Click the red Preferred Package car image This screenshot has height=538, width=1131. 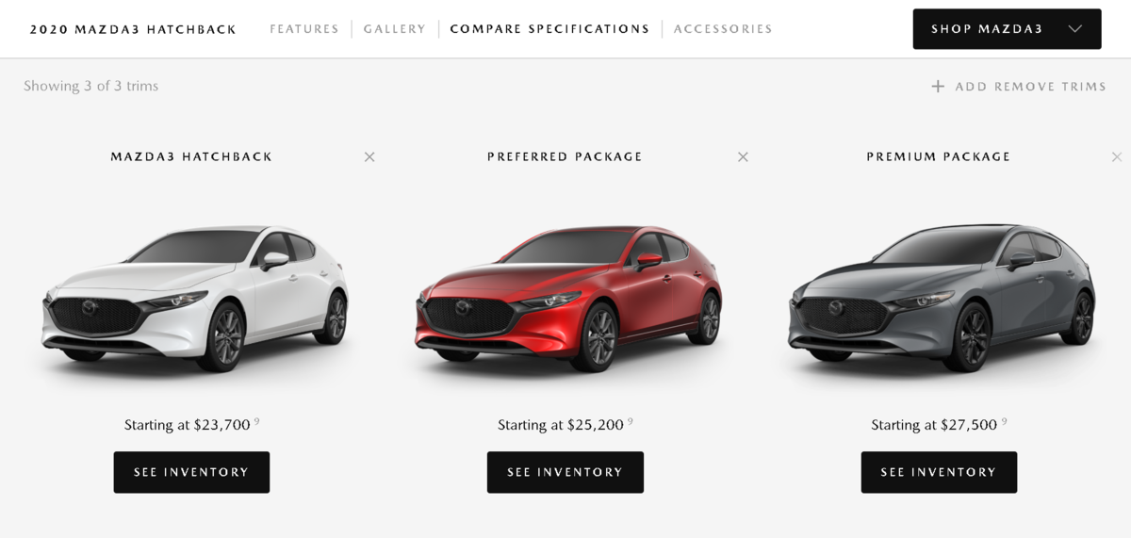pyautogui.click(x=568, y=298)
